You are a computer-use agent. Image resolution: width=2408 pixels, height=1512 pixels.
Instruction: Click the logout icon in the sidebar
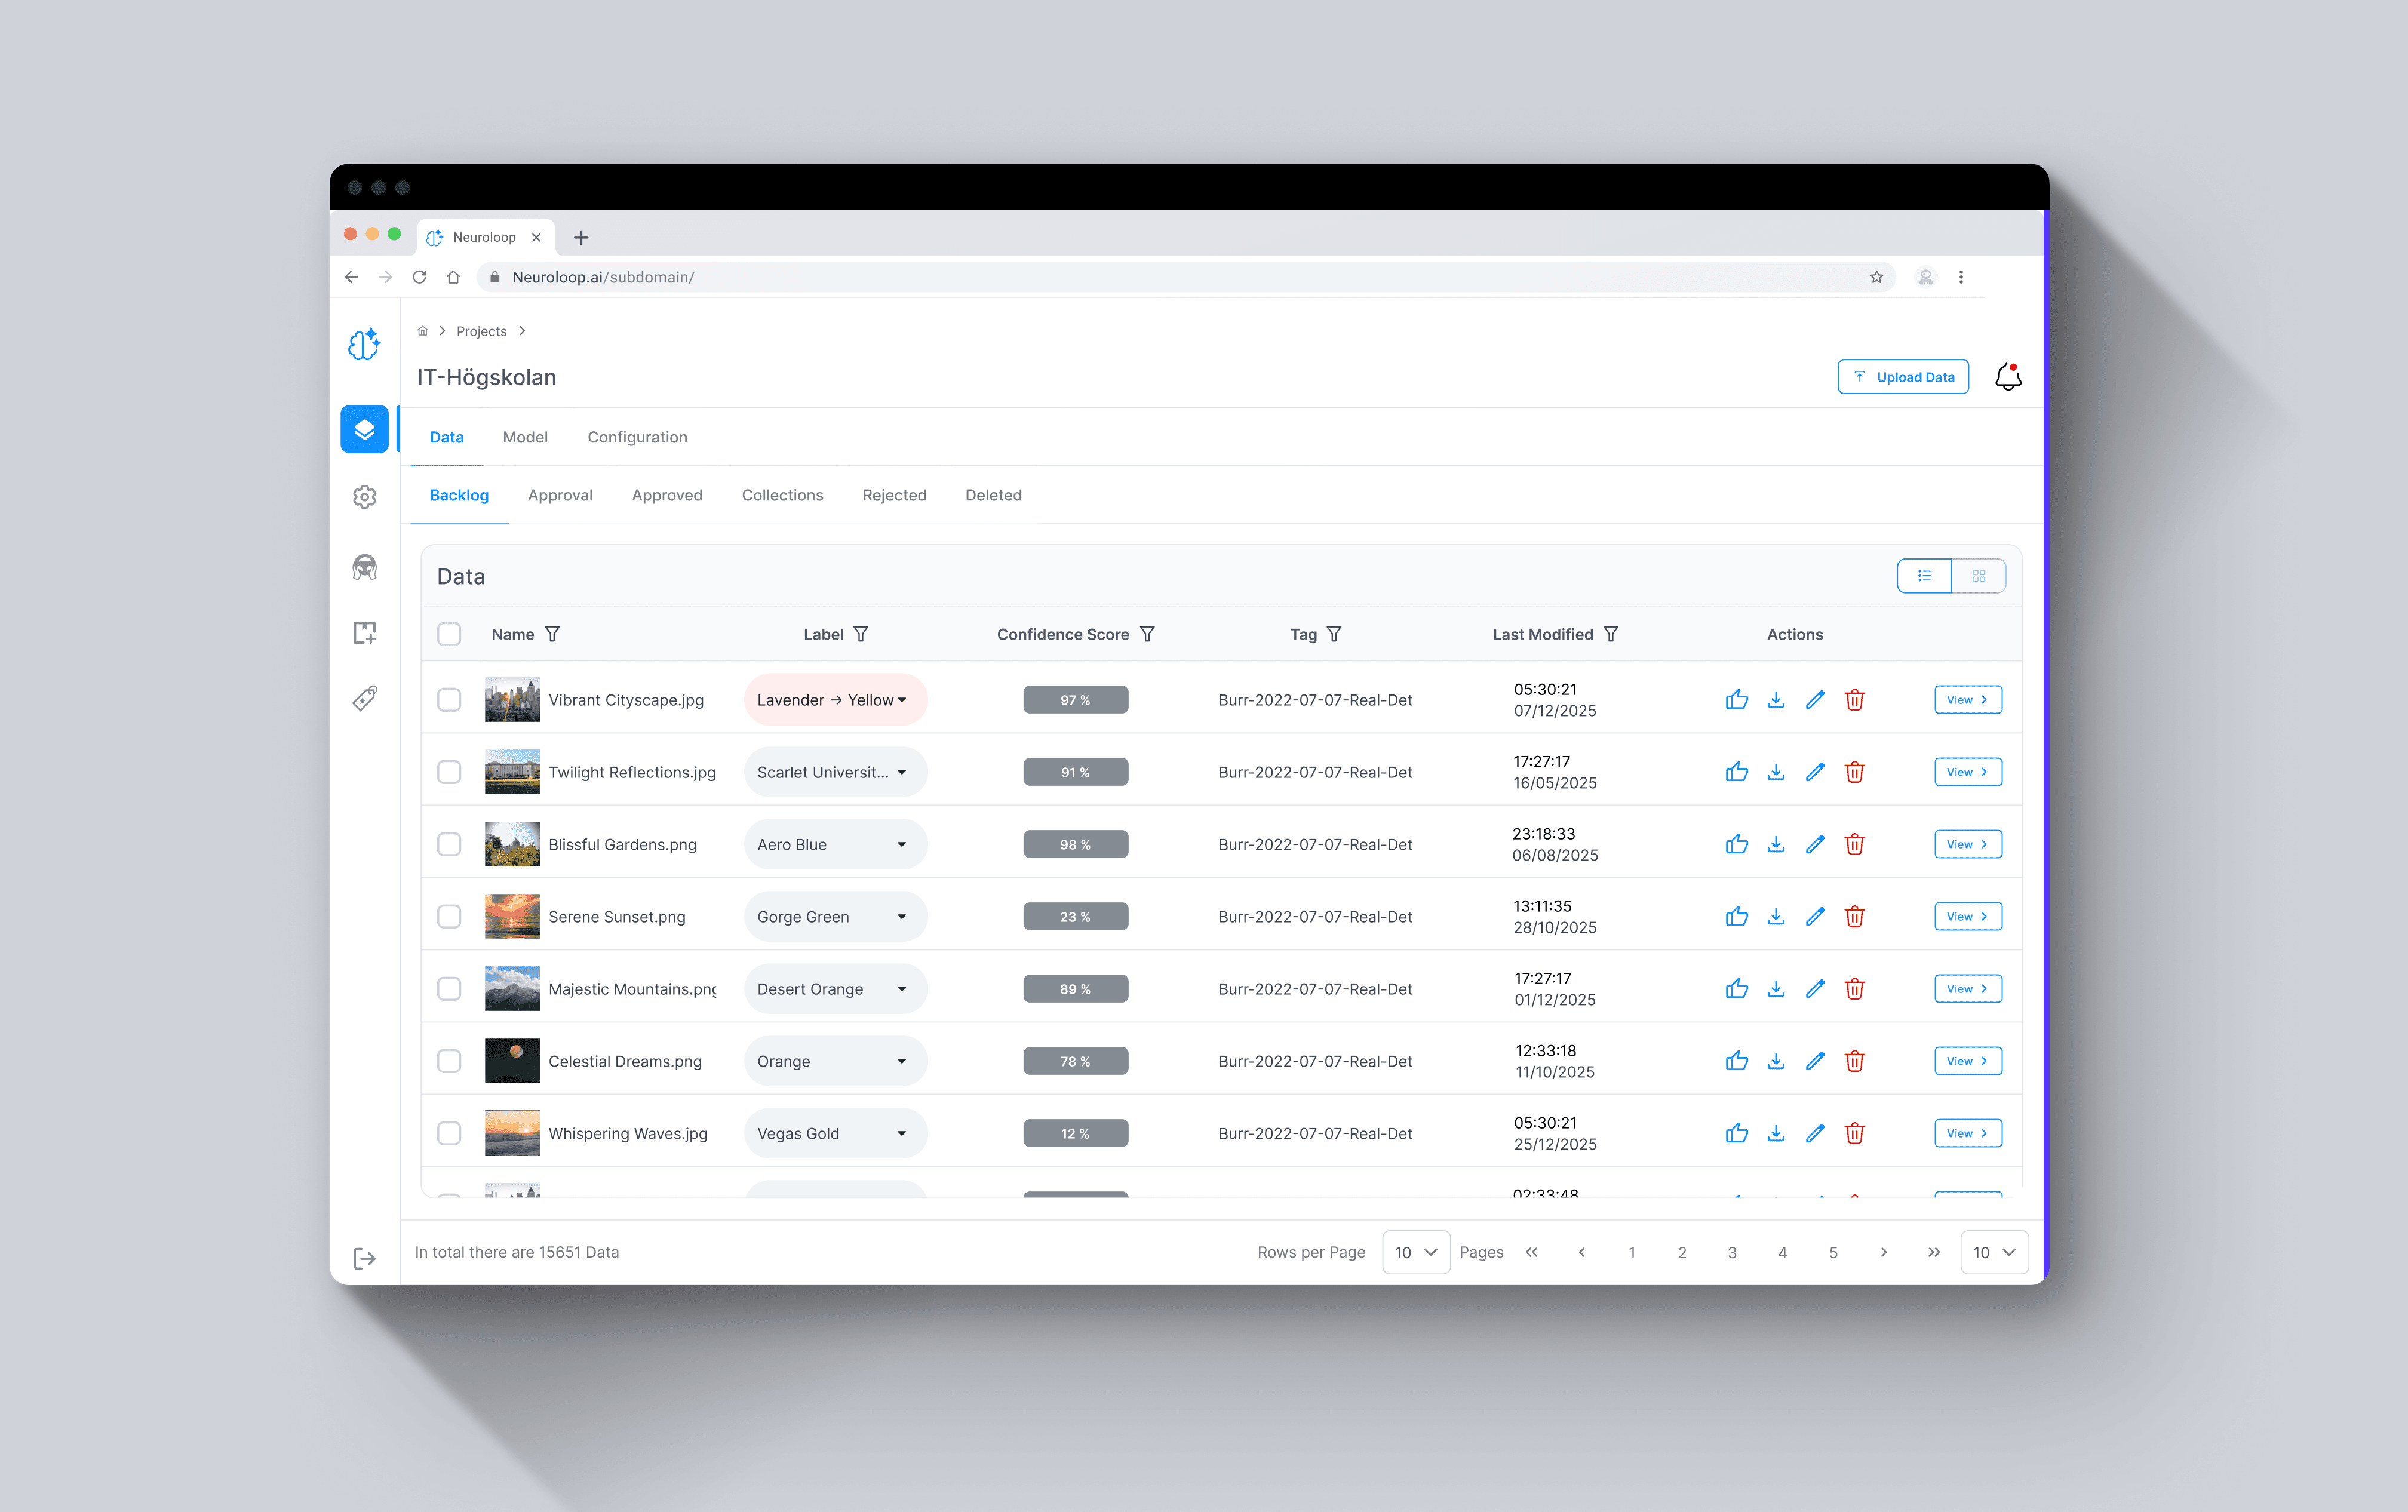(x=364, y=1258)
